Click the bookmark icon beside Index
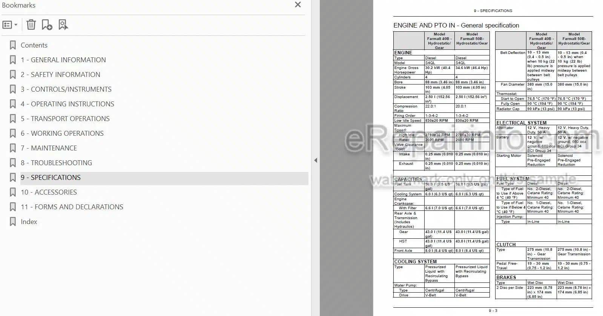 pos(13,222)
